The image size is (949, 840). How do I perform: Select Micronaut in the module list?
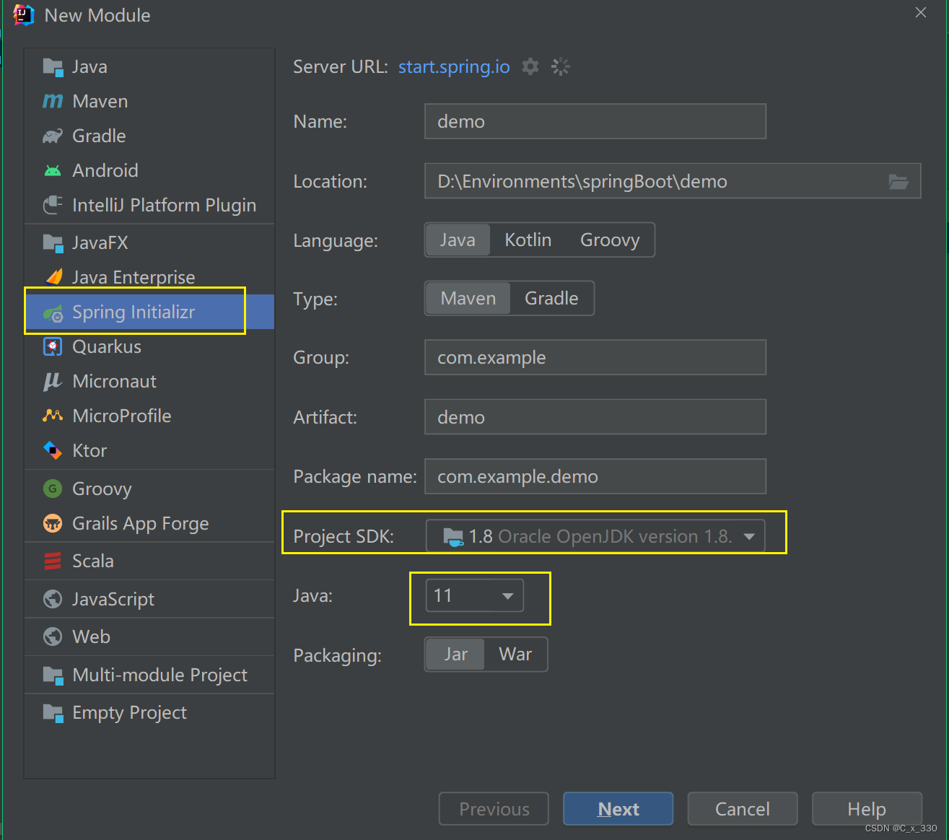[x=149, y=381]
